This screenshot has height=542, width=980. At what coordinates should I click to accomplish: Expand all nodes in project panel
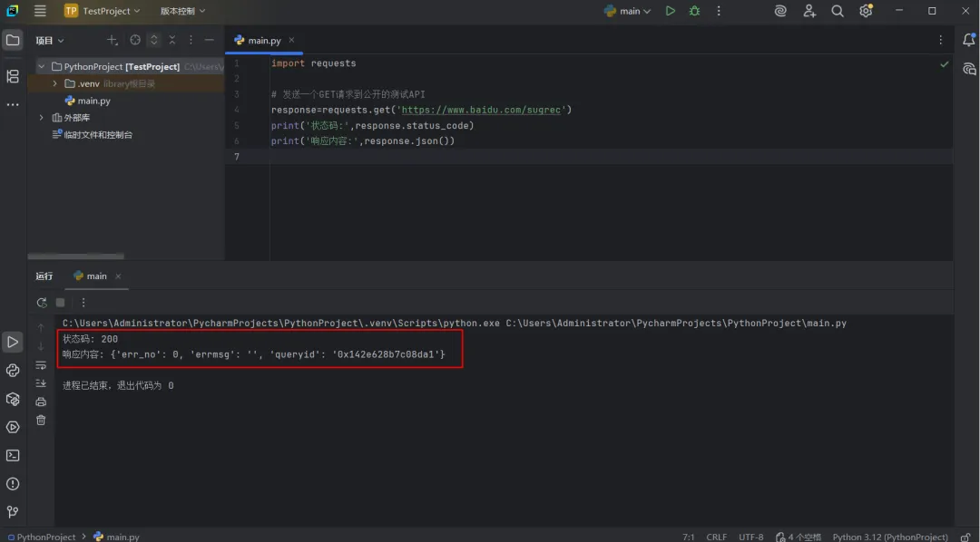[x=153, y=40]
